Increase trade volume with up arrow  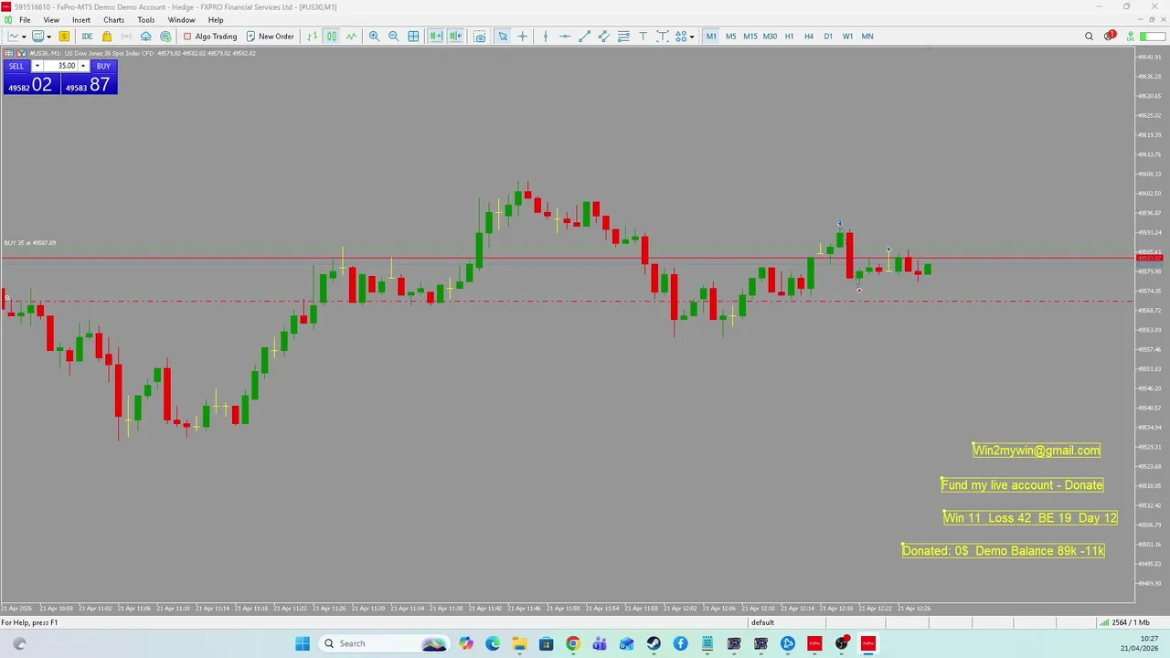83,66
